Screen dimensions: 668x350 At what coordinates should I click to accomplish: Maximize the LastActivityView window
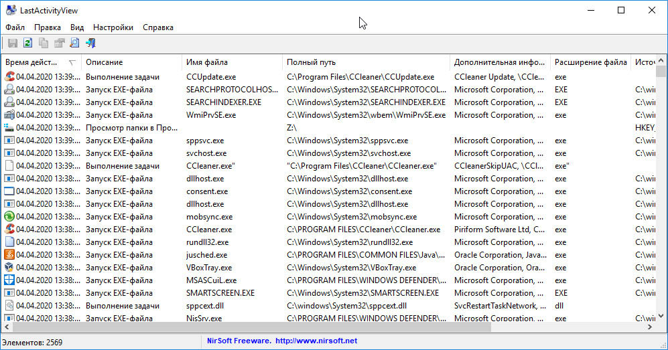pyautogui.click(x=621, y=10)
